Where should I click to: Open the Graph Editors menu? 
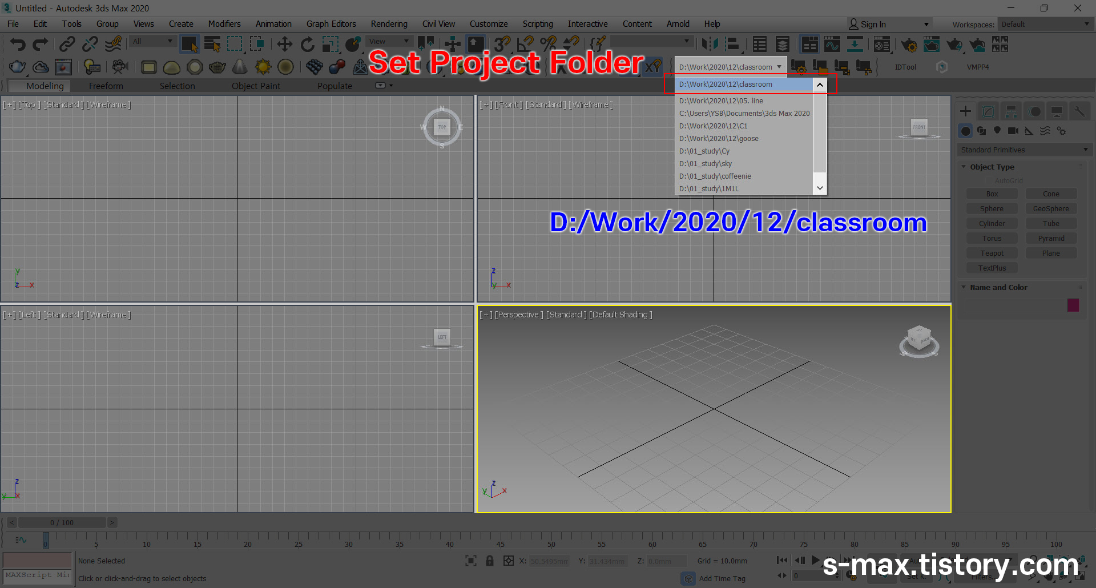click(331, 24)
